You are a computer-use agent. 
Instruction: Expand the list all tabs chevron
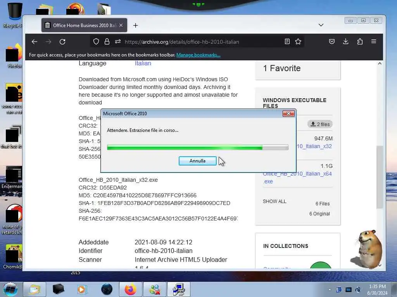[x=321, y=25]
